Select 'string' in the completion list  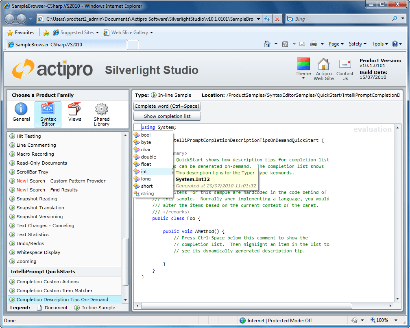click(147, 193)
